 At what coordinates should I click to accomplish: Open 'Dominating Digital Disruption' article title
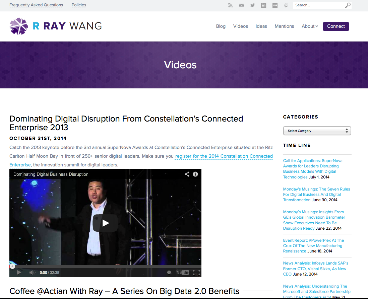[x=126, y=123]
